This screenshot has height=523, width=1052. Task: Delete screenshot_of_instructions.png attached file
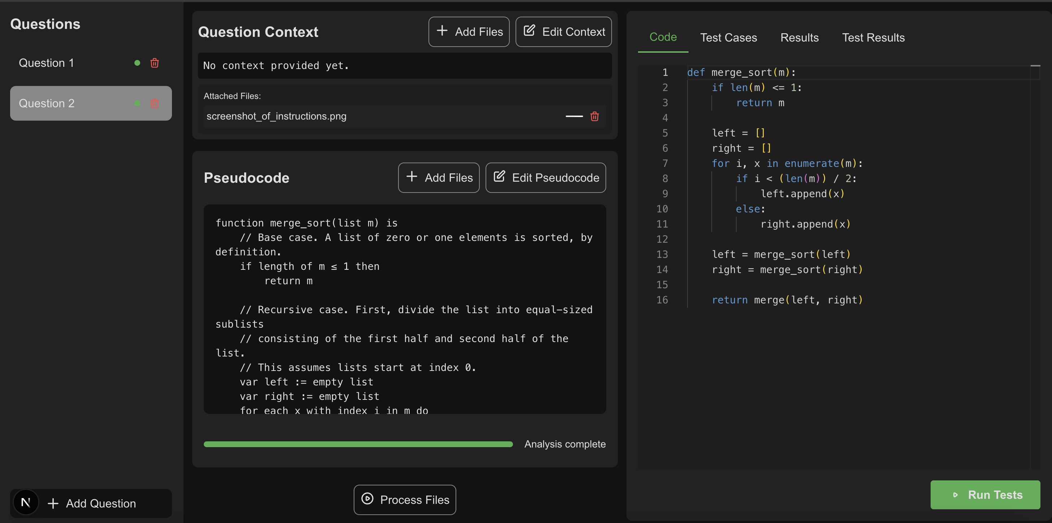[x=594, y=116]
